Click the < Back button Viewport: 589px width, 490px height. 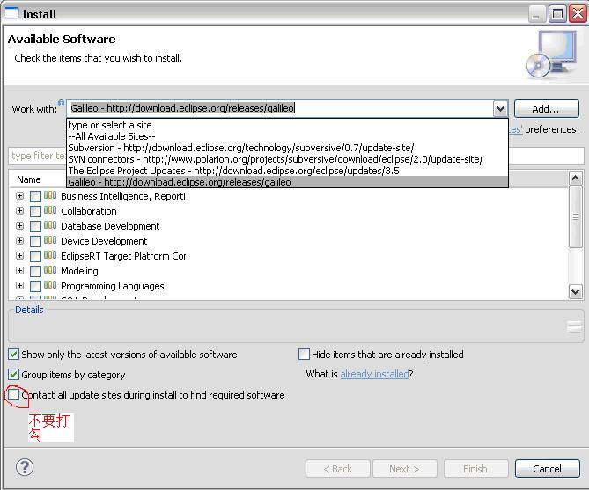tap(338, 469)
